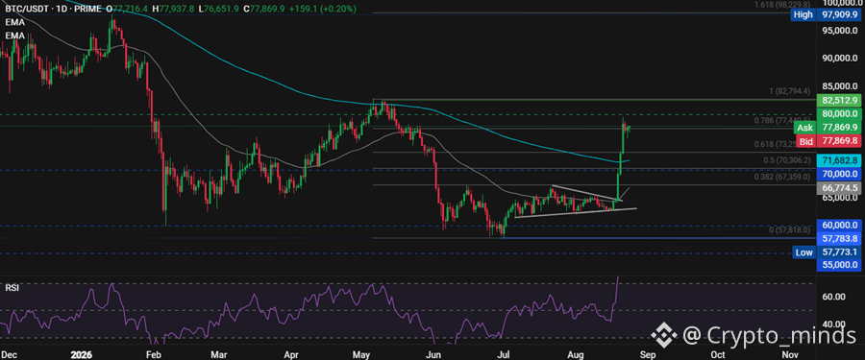Click the 80,000.0 green level label
The image size is (865, 360).
(839, 113)
